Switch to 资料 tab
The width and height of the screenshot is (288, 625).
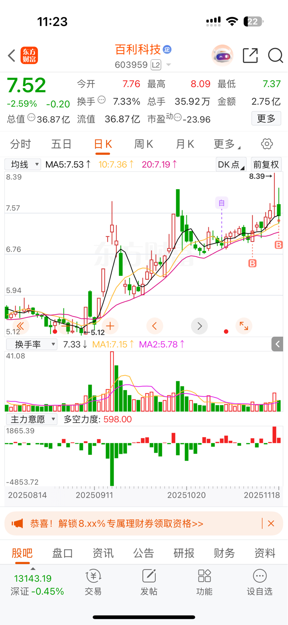265,553
